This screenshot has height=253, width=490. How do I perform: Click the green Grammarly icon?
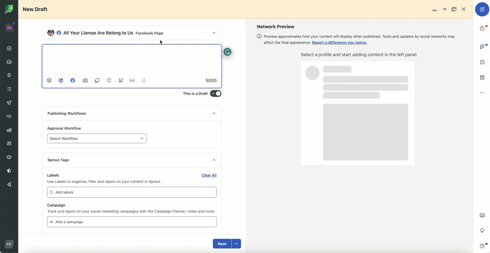tap(227, 52)
